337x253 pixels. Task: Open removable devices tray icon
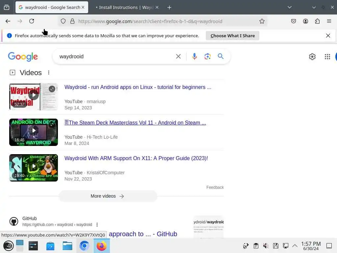click(276, 246)
